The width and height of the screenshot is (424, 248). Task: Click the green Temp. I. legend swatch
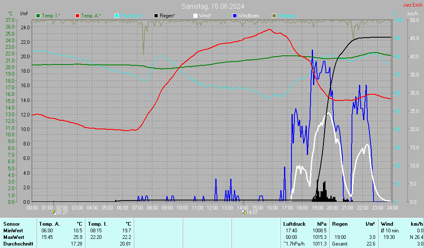click(39, 16)
